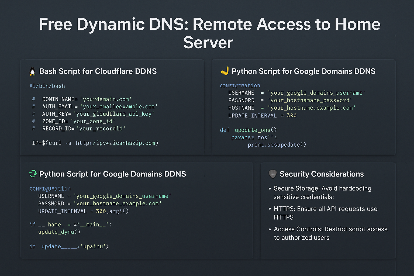This screenshot has width=414, height=276.
Task: Click the PASSNORD 'your_hostname_example.com' line
Action: (100, 203)
